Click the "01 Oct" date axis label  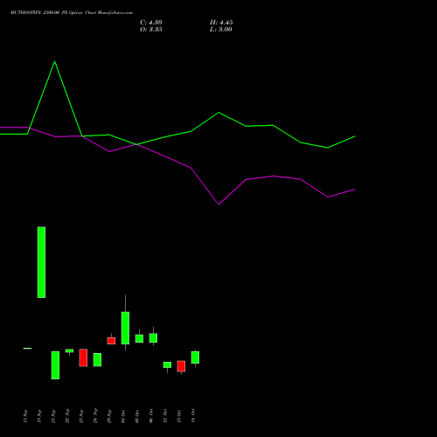click(123, 416)
